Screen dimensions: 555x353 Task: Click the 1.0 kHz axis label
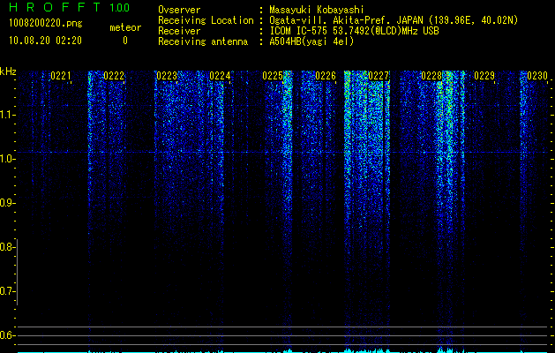click(6, 159)
